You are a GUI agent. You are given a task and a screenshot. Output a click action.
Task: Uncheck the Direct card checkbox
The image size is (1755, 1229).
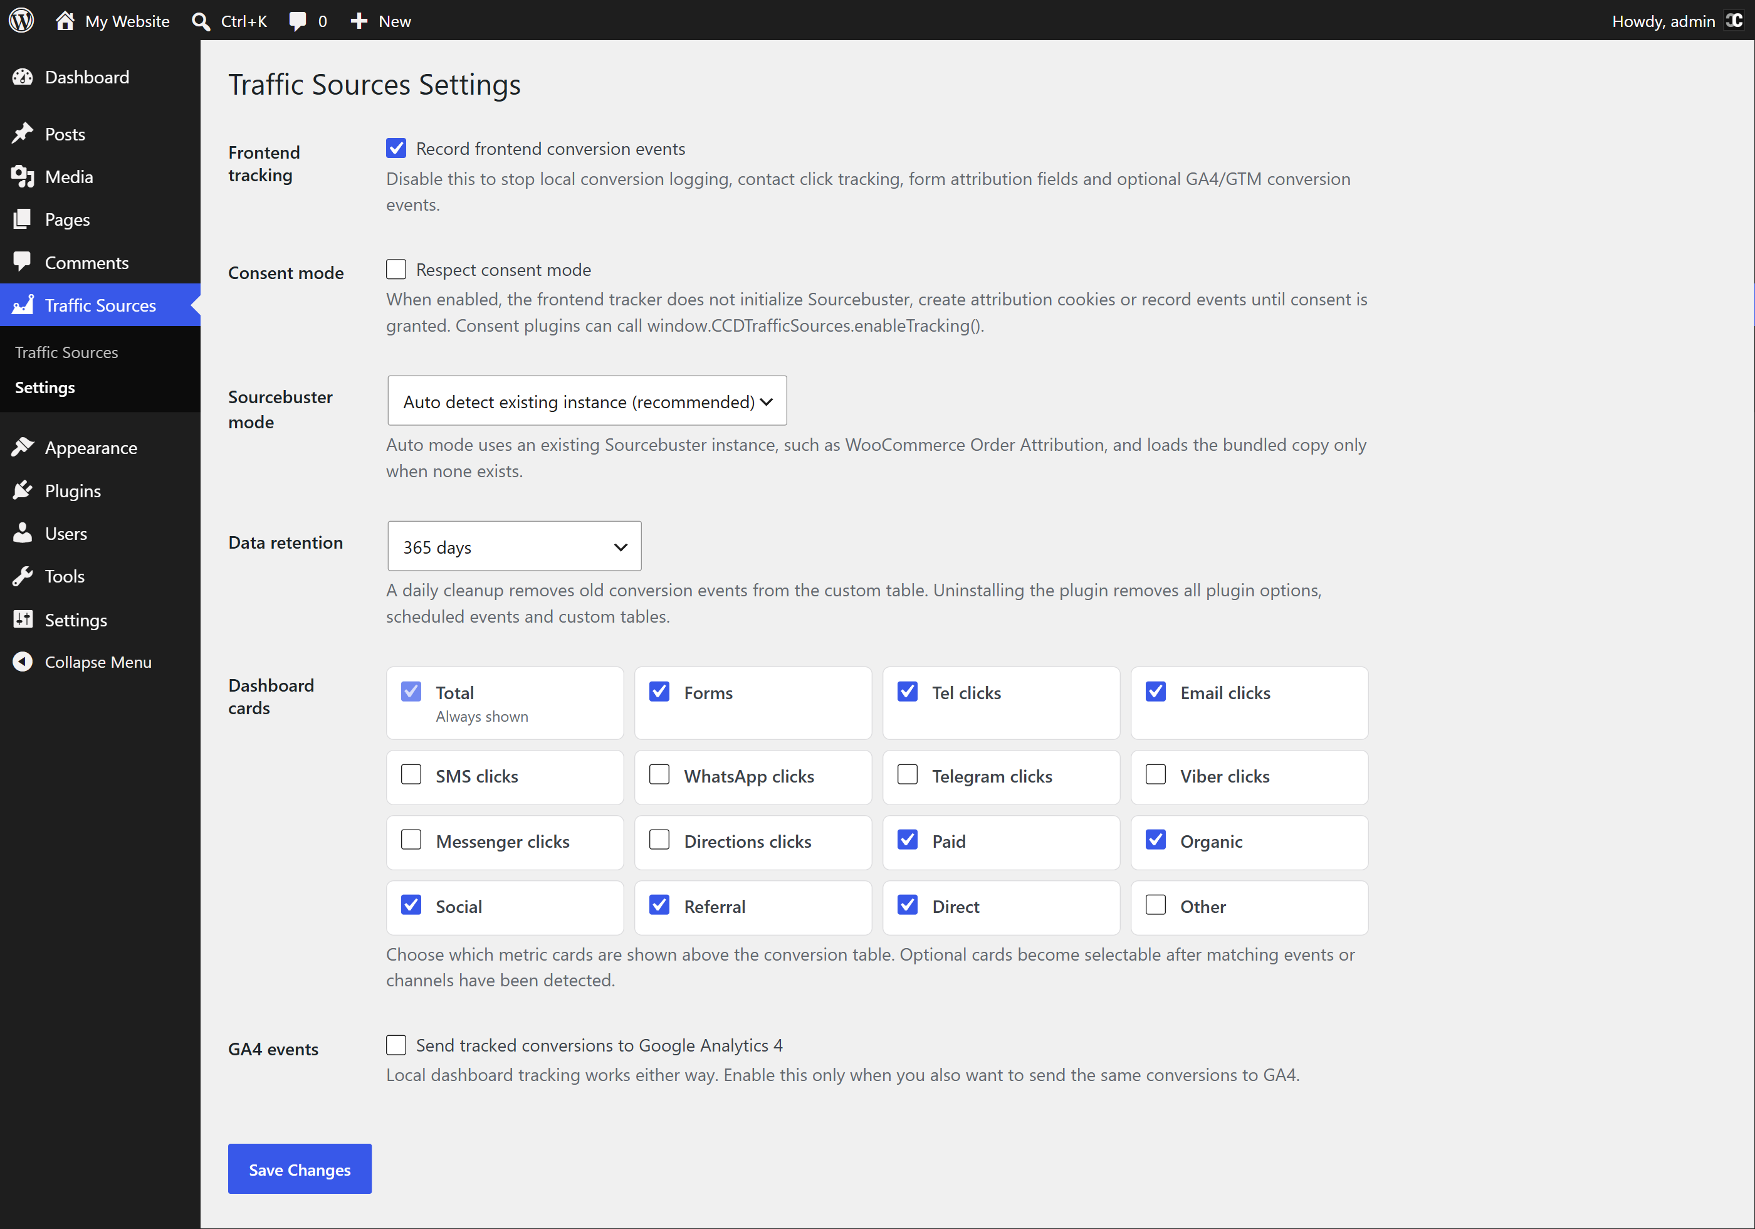[x=908, y=905]
